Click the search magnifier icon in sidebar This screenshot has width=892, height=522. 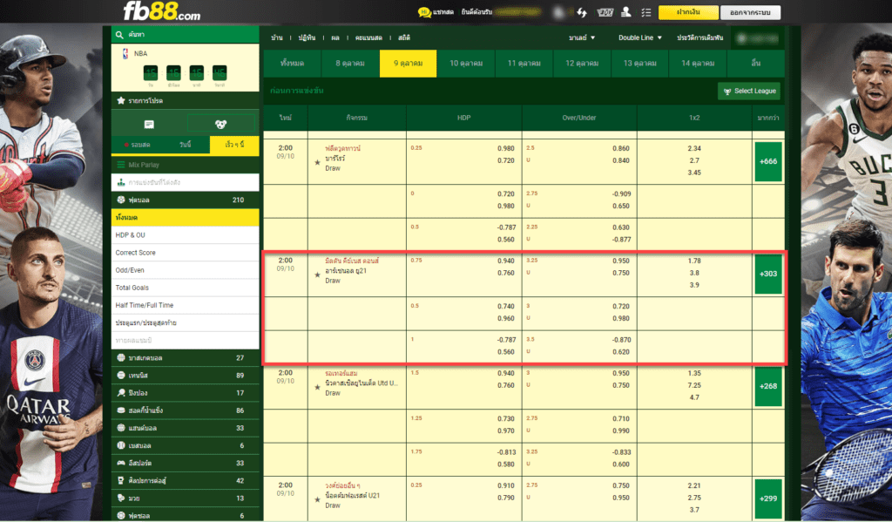click(x=119, y=35)
